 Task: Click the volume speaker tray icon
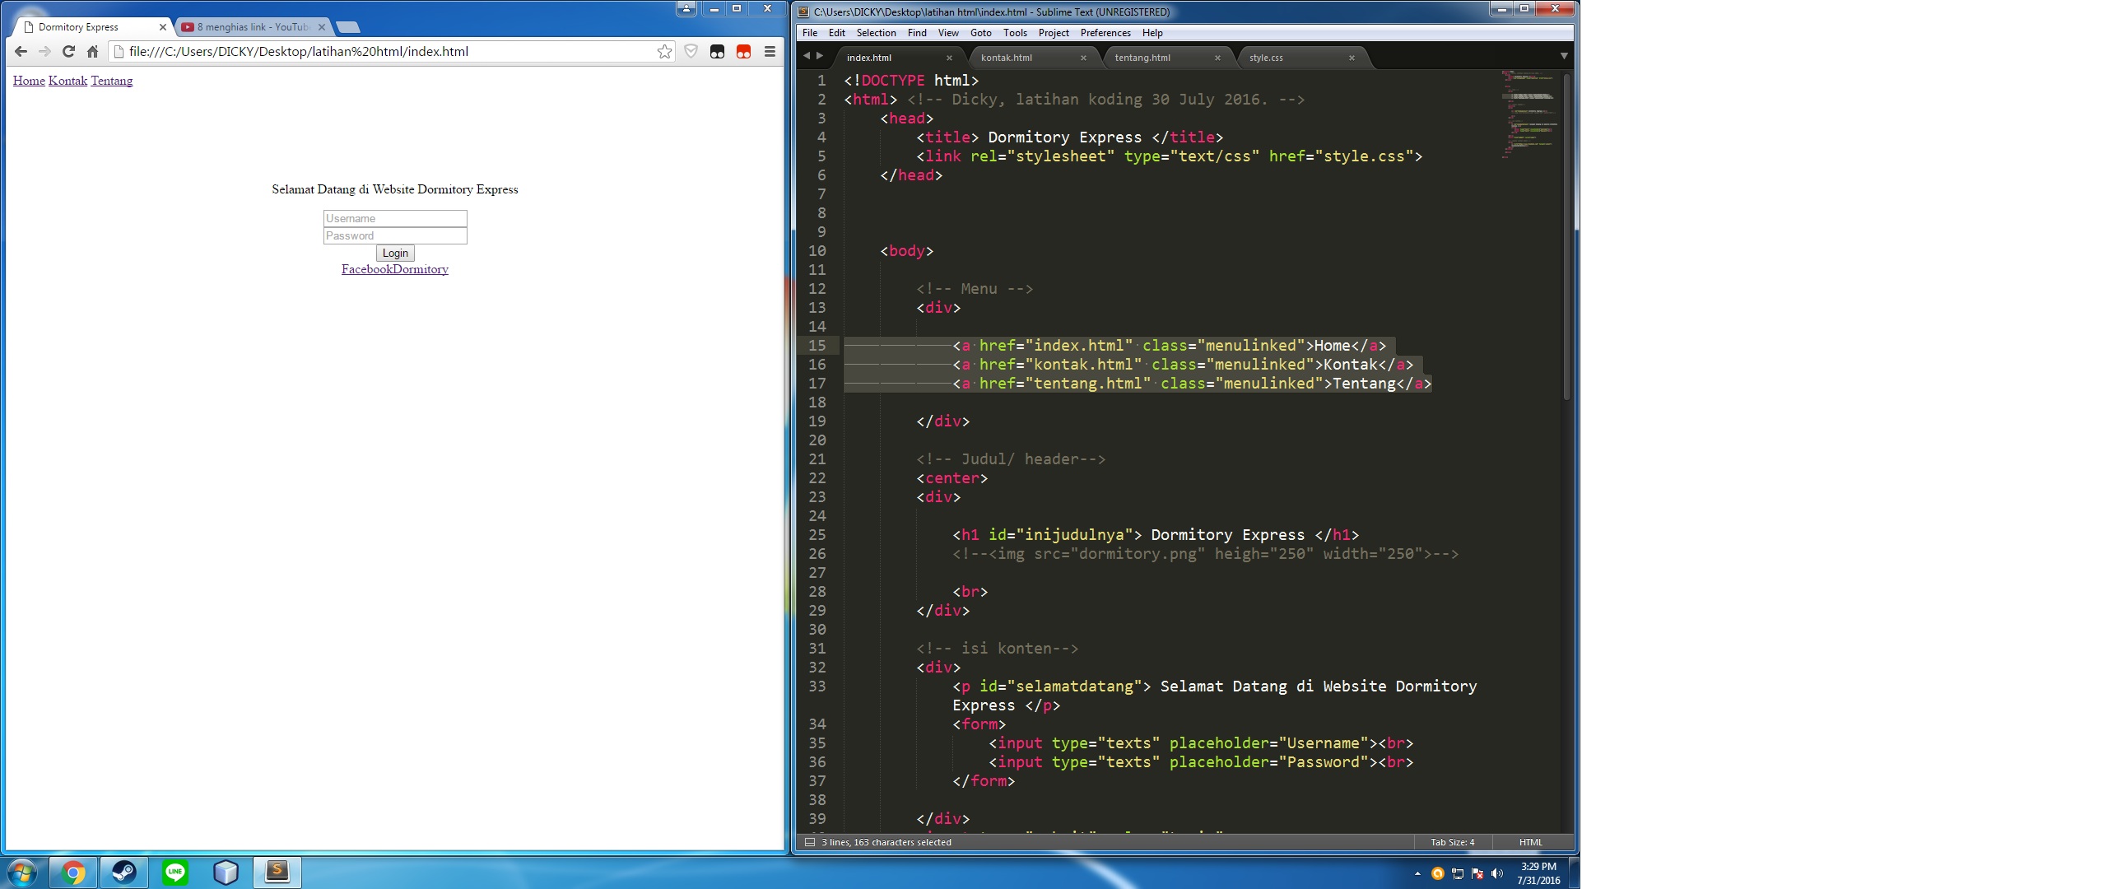1496,873
